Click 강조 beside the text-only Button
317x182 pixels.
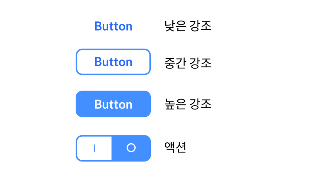[201, 26]
